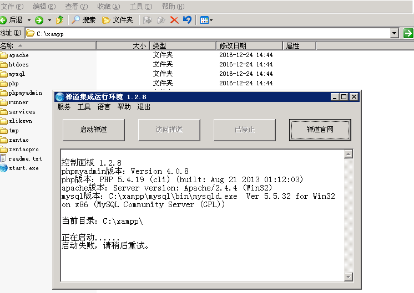Image resolution: width=414 pixels, height=293 pixels.
Task: Click the Copy To folder icon
Action: pyautogui.click(x=161, y=20)
